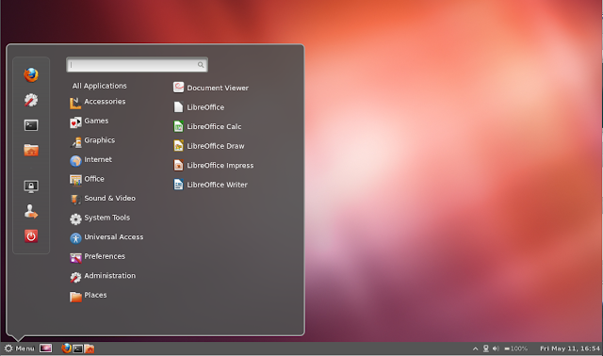Open the Games category
Screen dimensions: 603x356
tap(90, 121)
